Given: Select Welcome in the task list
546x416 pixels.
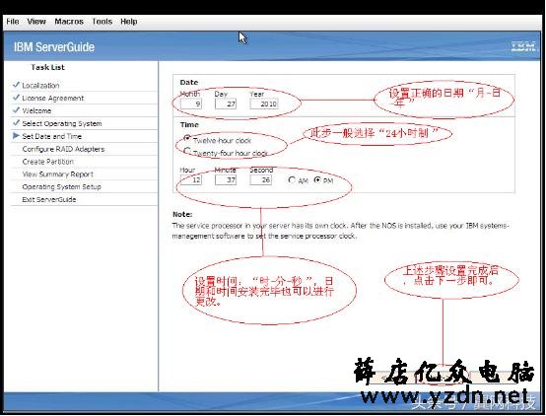Looking at the screenshot, I should coord(36,110).
